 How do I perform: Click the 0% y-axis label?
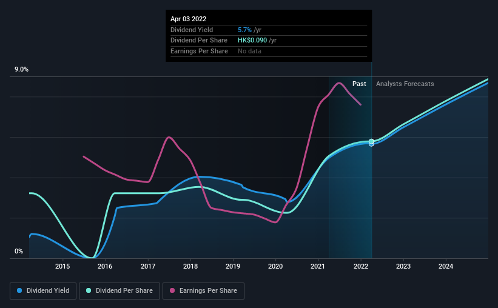(x=19, y=251)
